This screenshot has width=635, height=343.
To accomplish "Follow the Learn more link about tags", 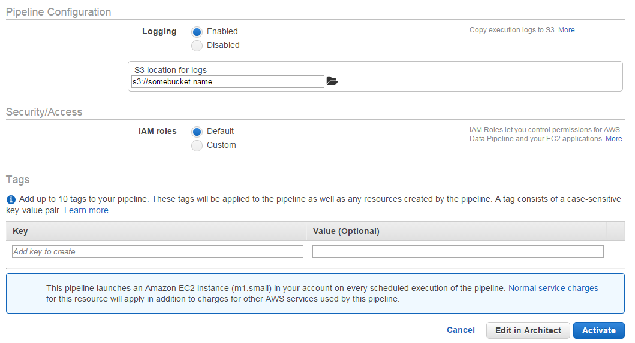I will [x=86, y=210].
